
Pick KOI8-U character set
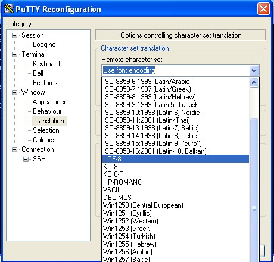[176, 167]
